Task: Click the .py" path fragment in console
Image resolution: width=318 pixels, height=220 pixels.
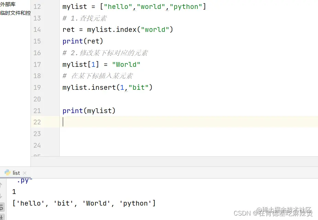Action: (25, 180)
